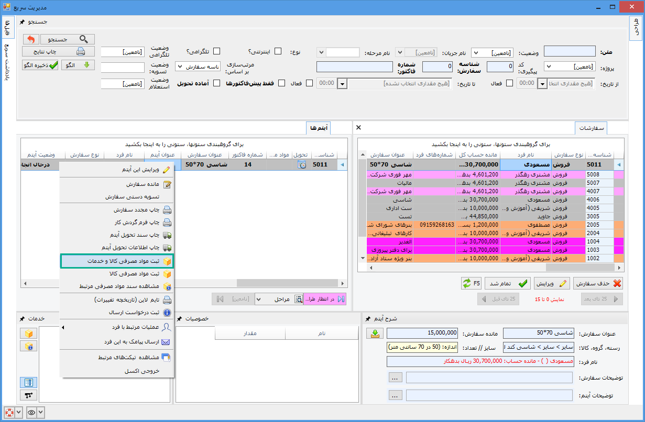This screenshot has width=645, height=422.
Task: Click the مراحل stages list icon
Action: click(299, 299)
